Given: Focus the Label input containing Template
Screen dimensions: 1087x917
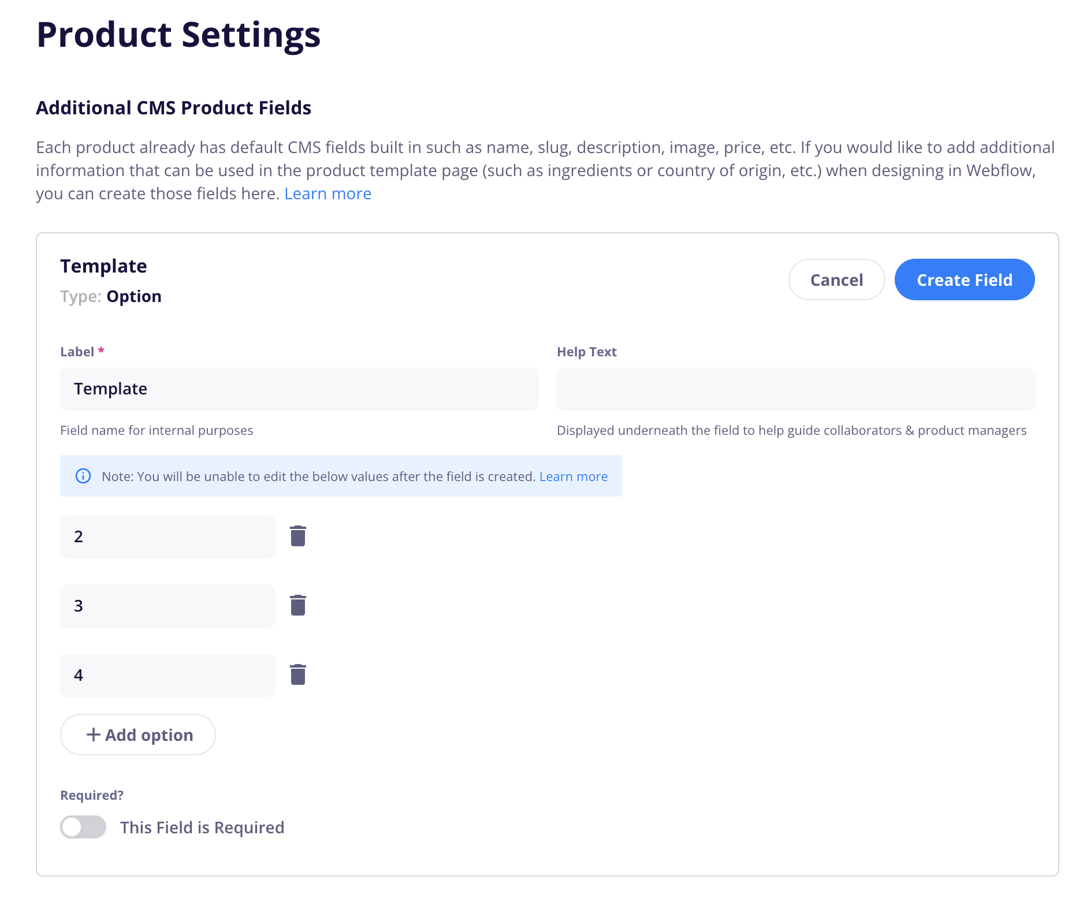Looking at the screenshot, I should tap(299, 389).
